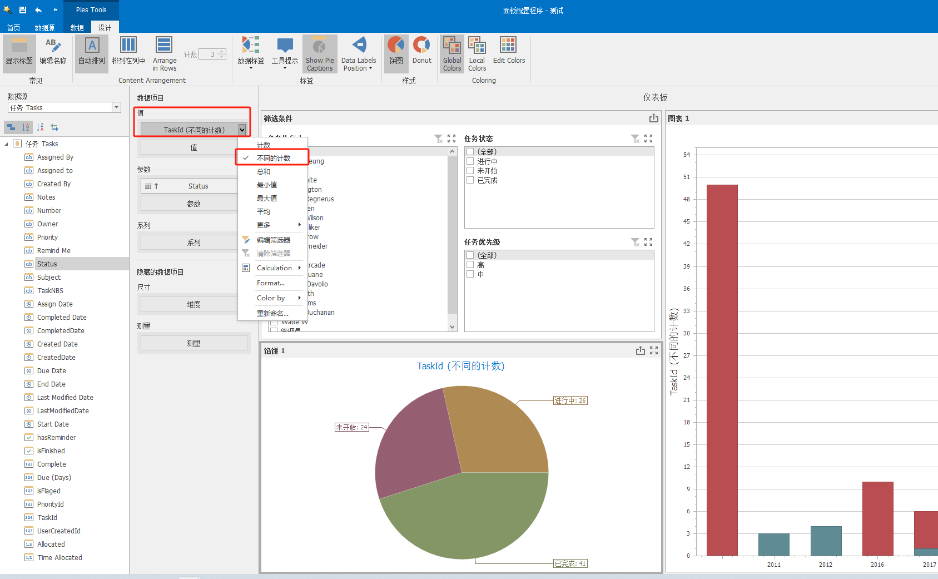Select 重新命名... menu entry
938x579 pixels.
click(273, 313)
